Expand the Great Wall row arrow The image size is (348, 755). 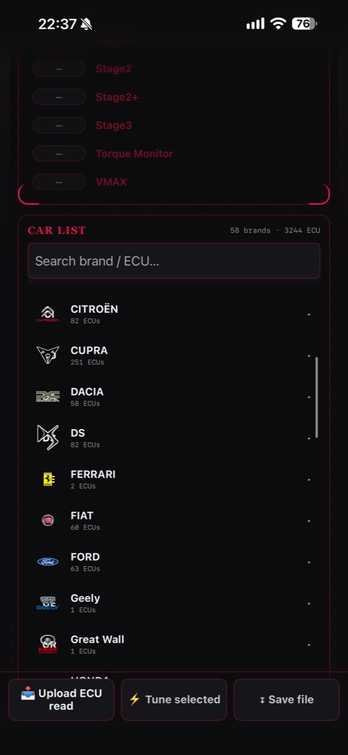[309, 644]
